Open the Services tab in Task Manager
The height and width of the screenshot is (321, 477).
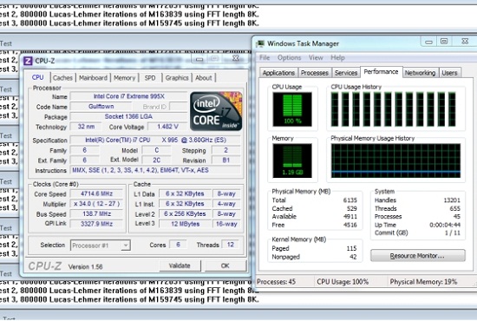(x=346, y=73)
